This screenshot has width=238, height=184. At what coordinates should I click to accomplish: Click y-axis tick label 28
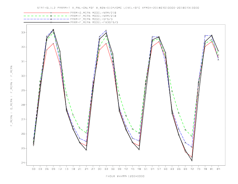coord(23,105)
